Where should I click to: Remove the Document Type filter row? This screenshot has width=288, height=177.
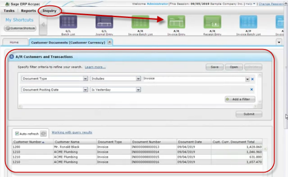pyautogui.click(x=252, y=79)
